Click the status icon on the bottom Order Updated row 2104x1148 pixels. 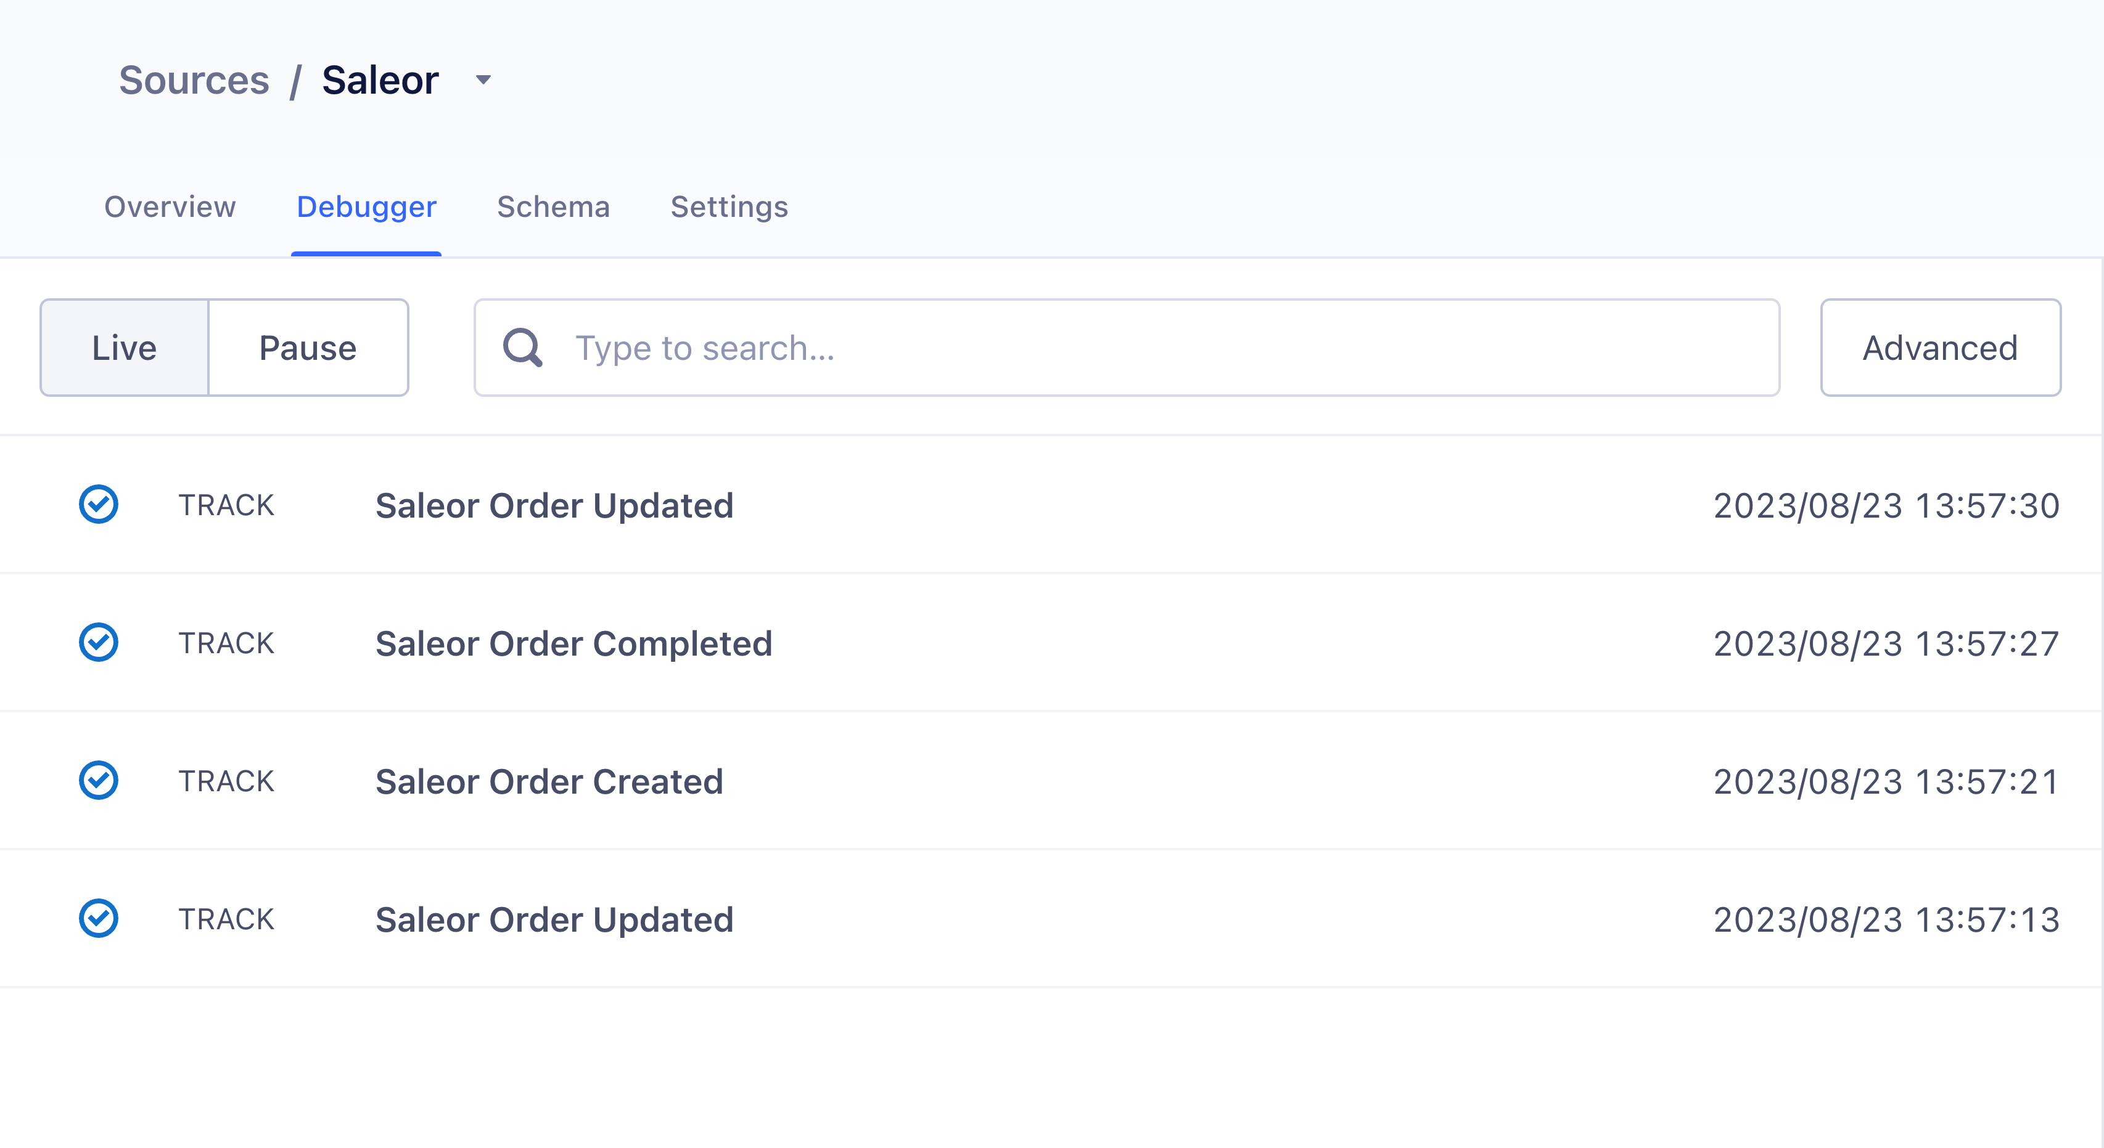click(x=98, y=918)
